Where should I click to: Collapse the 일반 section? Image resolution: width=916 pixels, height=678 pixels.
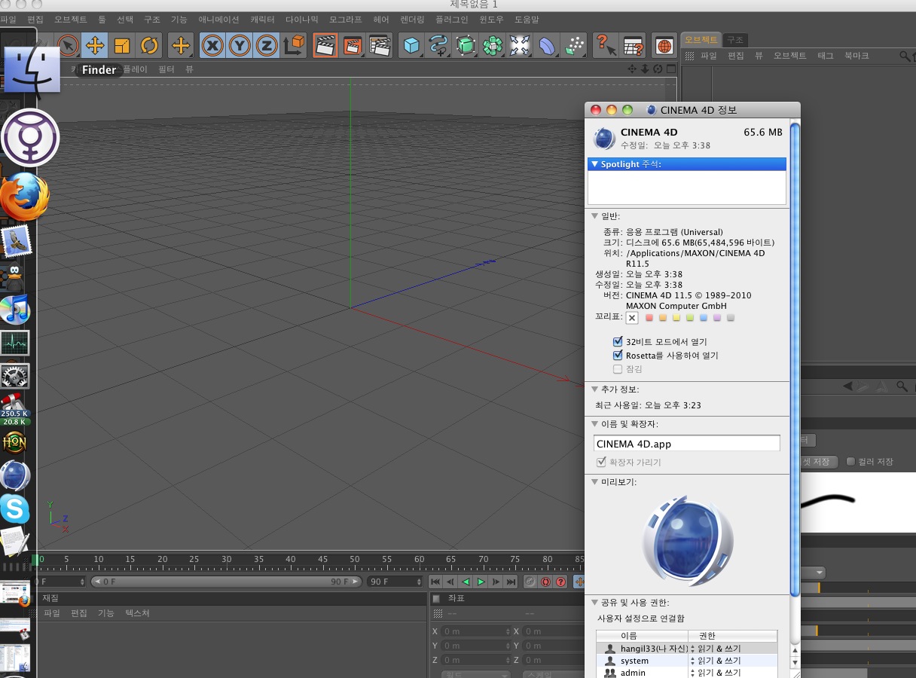595,216
